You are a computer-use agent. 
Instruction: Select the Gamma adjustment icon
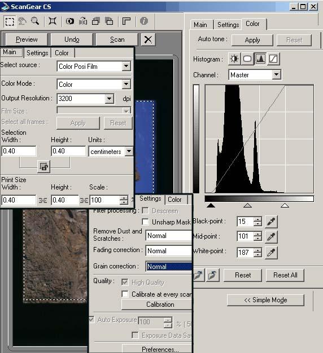point(247,59)
